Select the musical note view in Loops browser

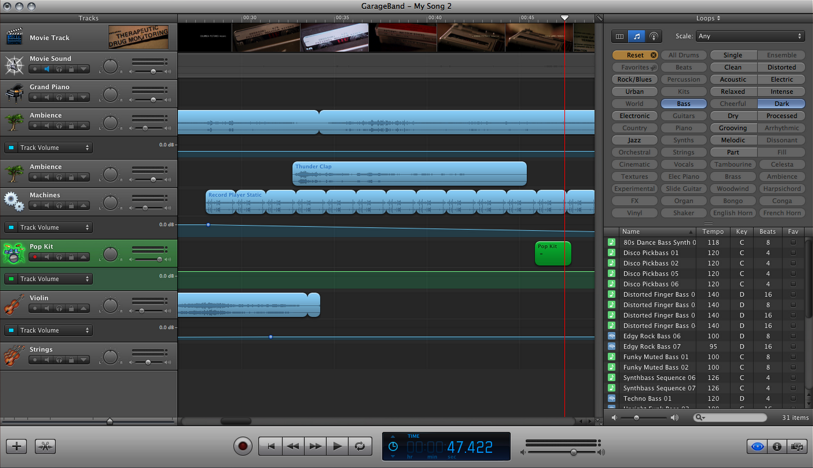(x=636, y=36)
